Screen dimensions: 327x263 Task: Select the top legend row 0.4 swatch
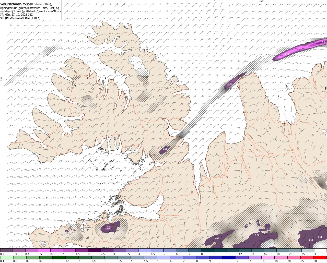[32, 250]
